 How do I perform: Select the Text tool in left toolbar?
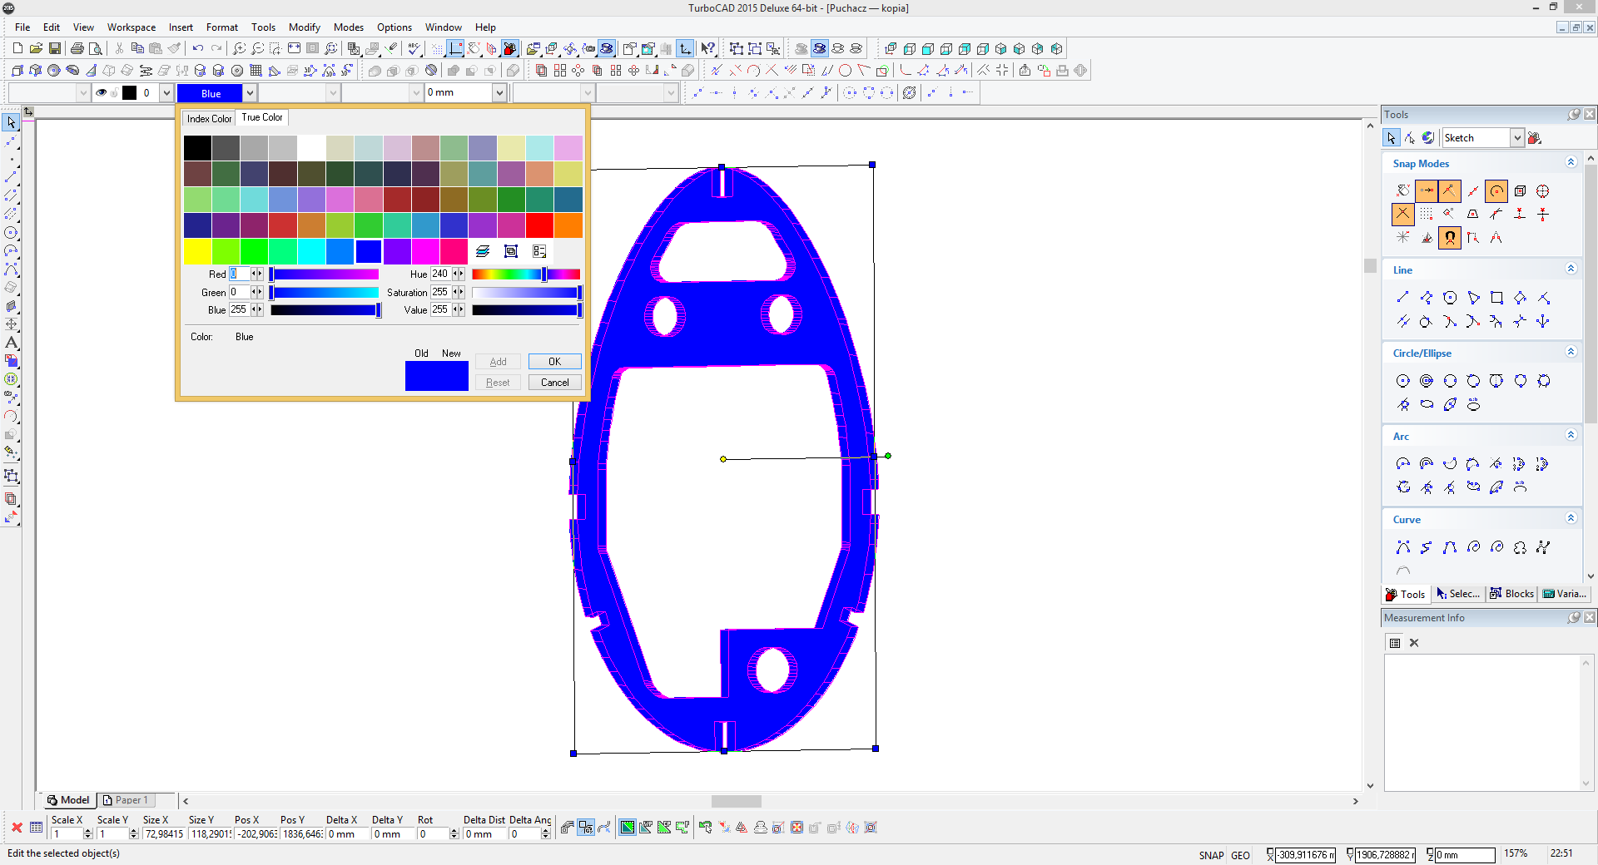[x=12, y=343]
